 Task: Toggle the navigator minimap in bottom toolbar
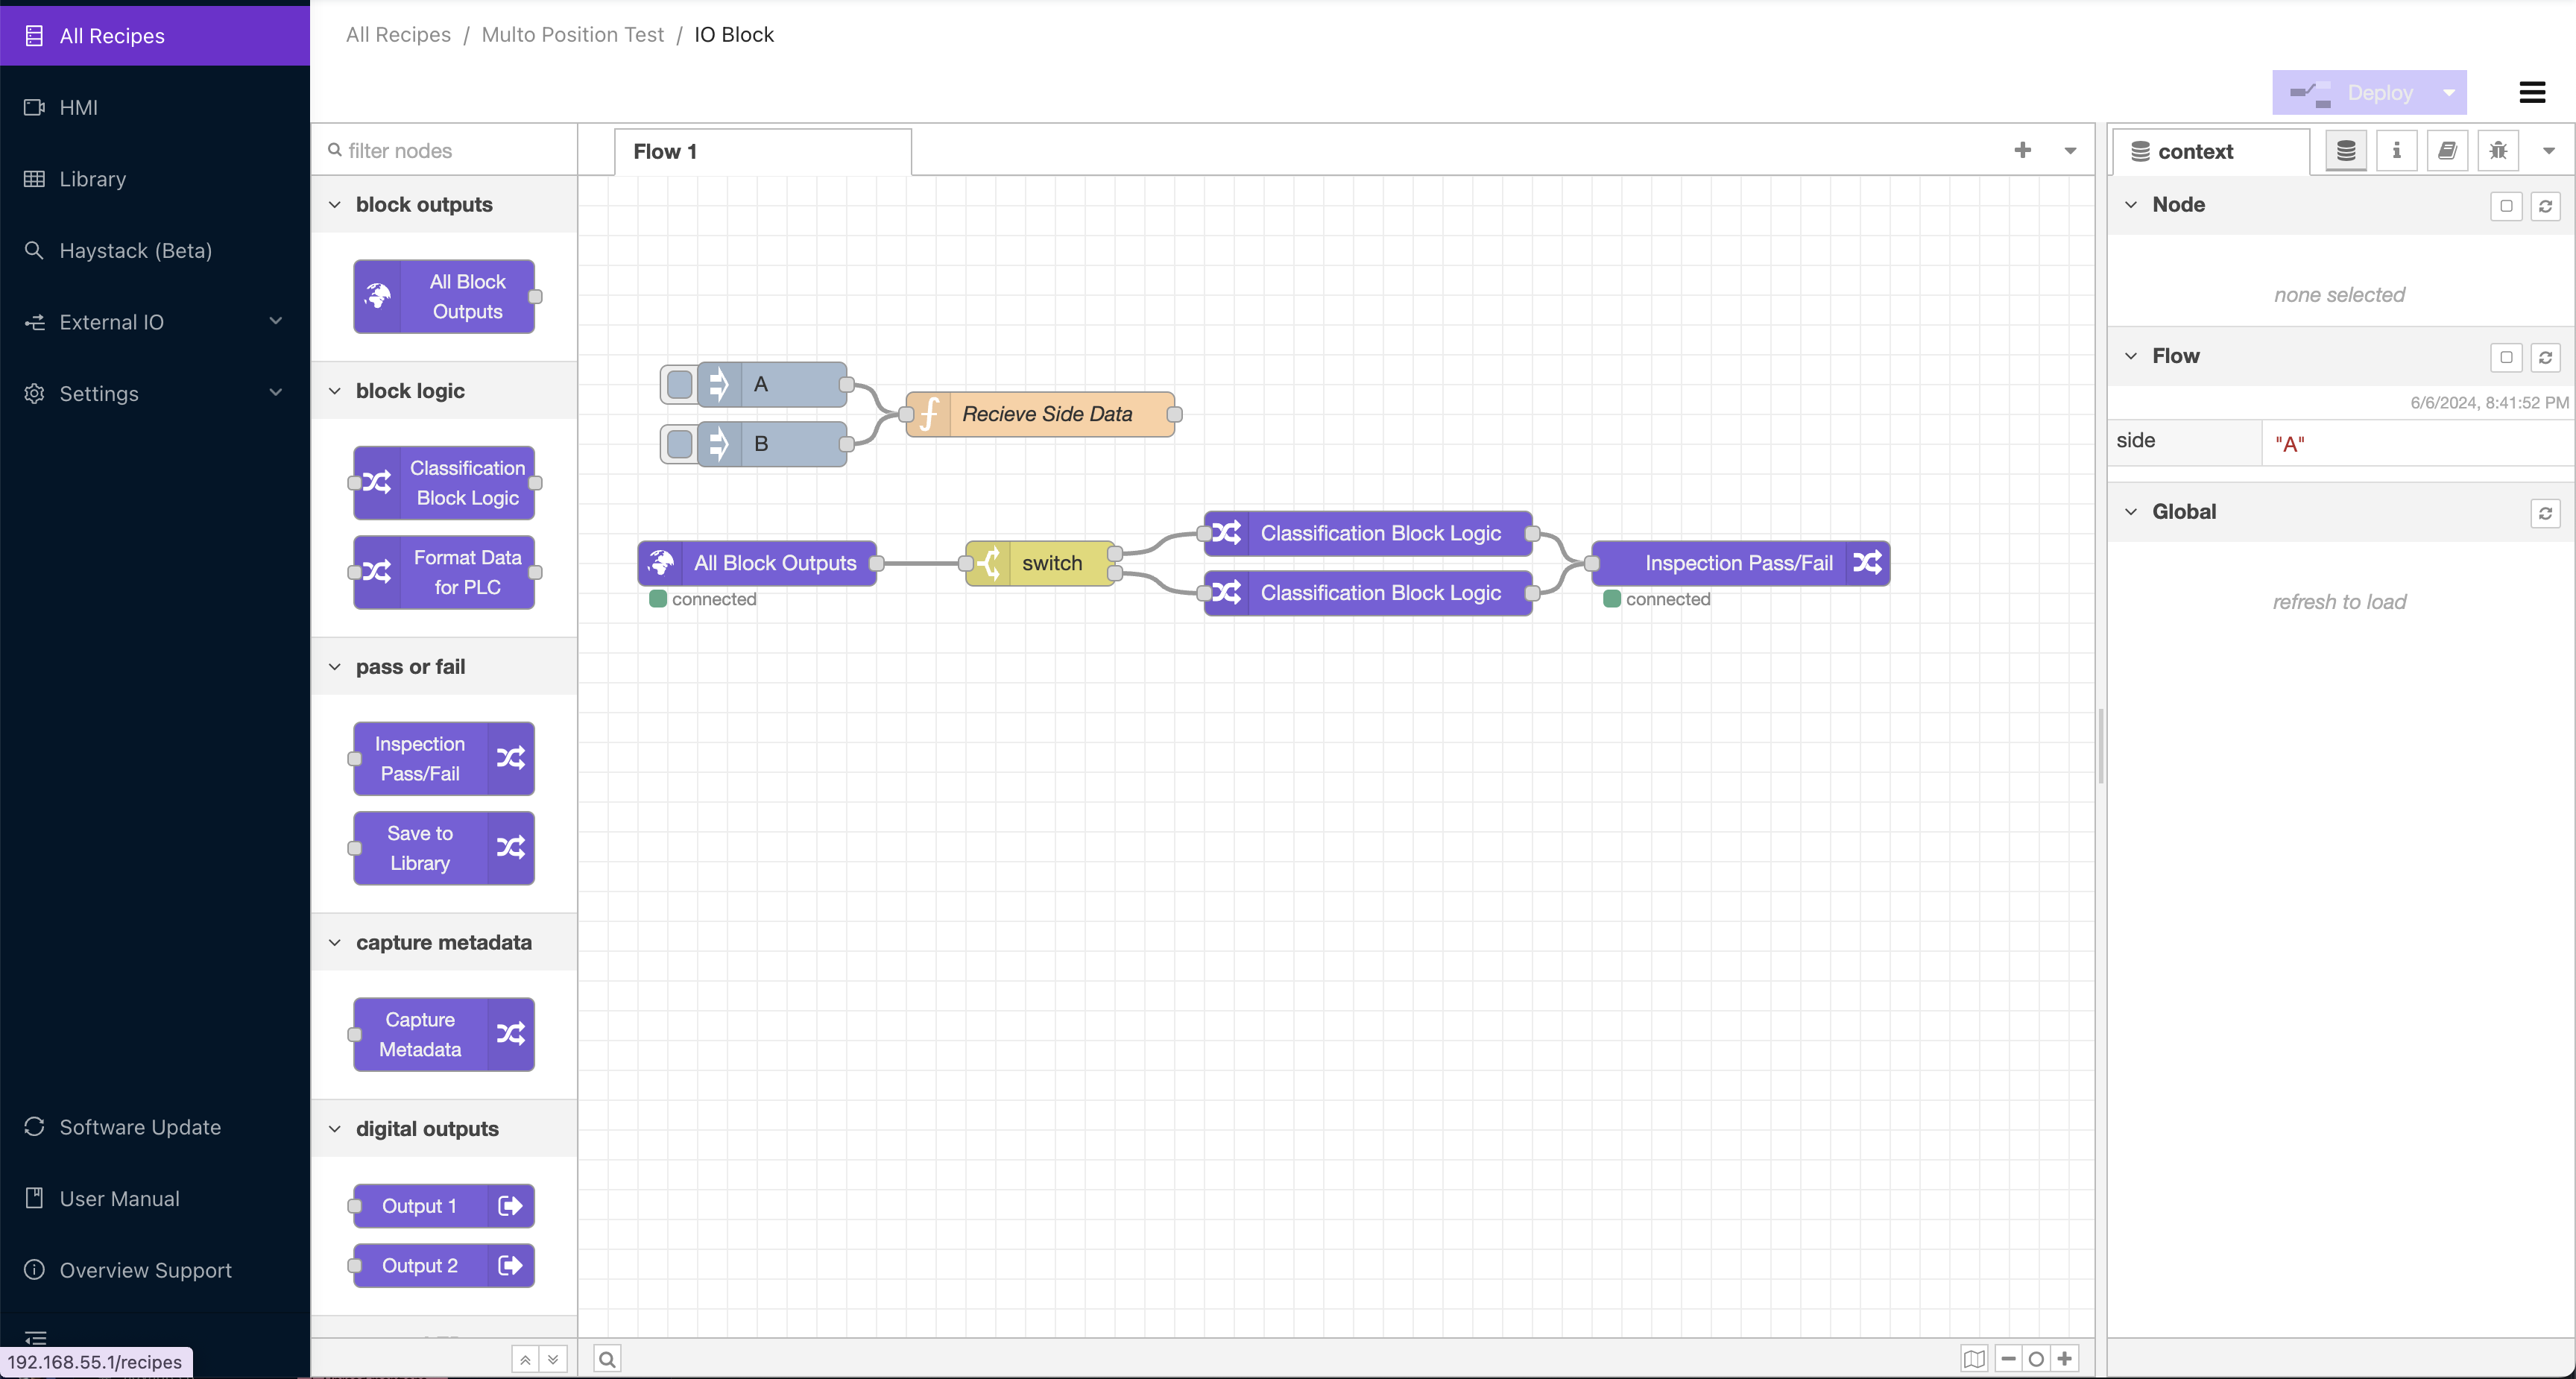[x=1975, y=1358]
